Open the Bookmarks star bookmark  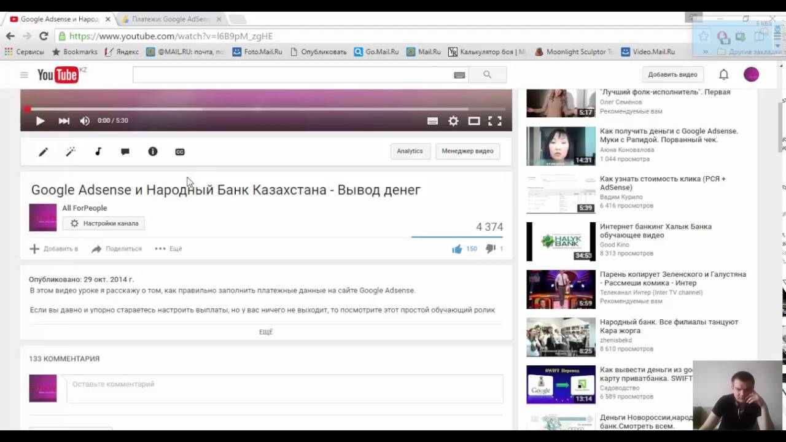pos(74,52)
